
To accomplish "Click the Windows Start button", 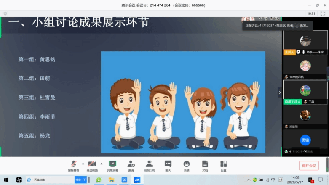I will [5, 180].
